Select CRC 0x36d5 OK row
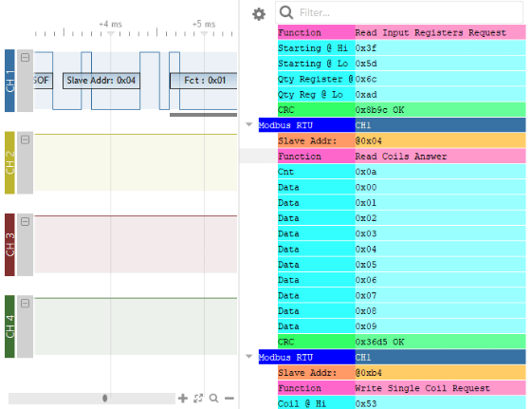532x409 pixels. [x=402, y=342]
